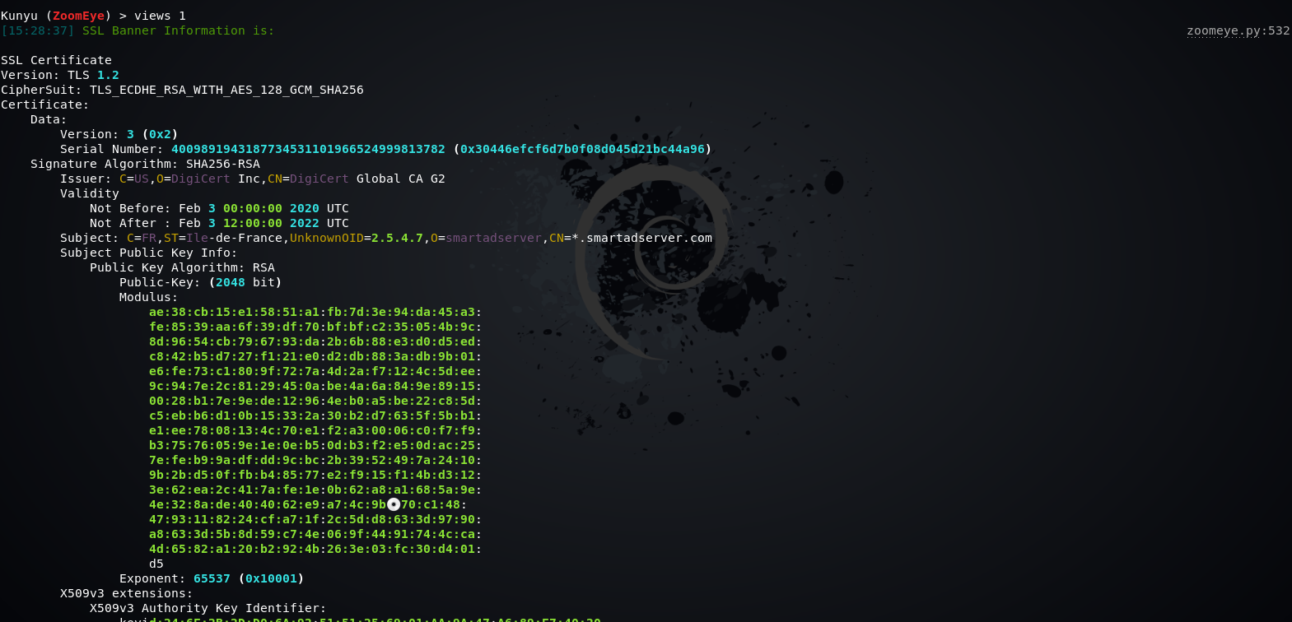Click the UnknownOID=2.5.4.7 field

tap(357, 238)
